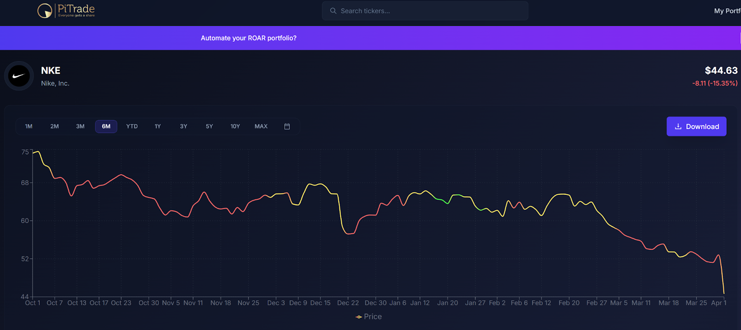This screenshot has height=330, width=741.
Task: Click the Nov 18 axis label
Action: (x=220, y=303)
